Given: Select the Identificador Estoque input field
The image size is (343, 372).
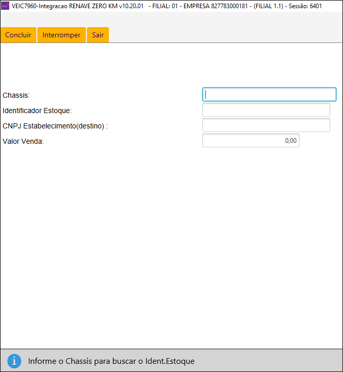Looking at the screenshot, I should pos(266,110).
